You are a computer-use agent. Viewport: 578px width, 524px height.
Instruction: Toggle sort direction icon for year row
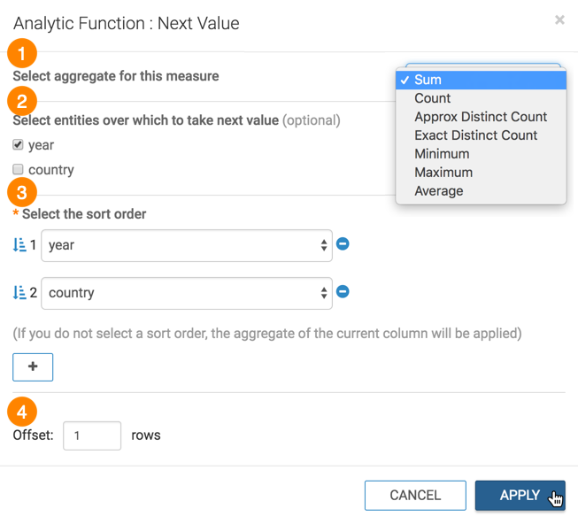(19, 245)
